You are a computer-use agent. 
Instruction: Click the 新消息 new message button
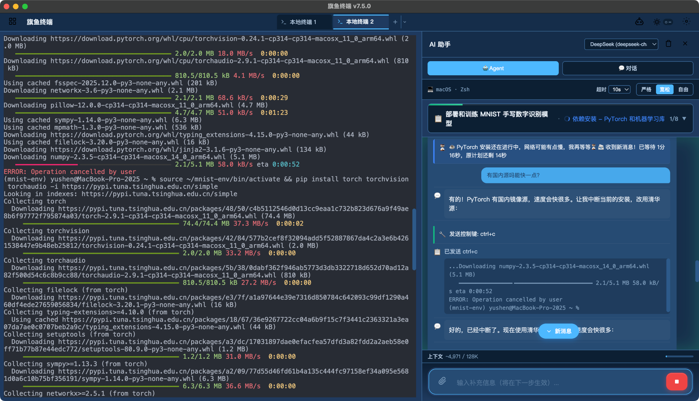pos(559,331)
